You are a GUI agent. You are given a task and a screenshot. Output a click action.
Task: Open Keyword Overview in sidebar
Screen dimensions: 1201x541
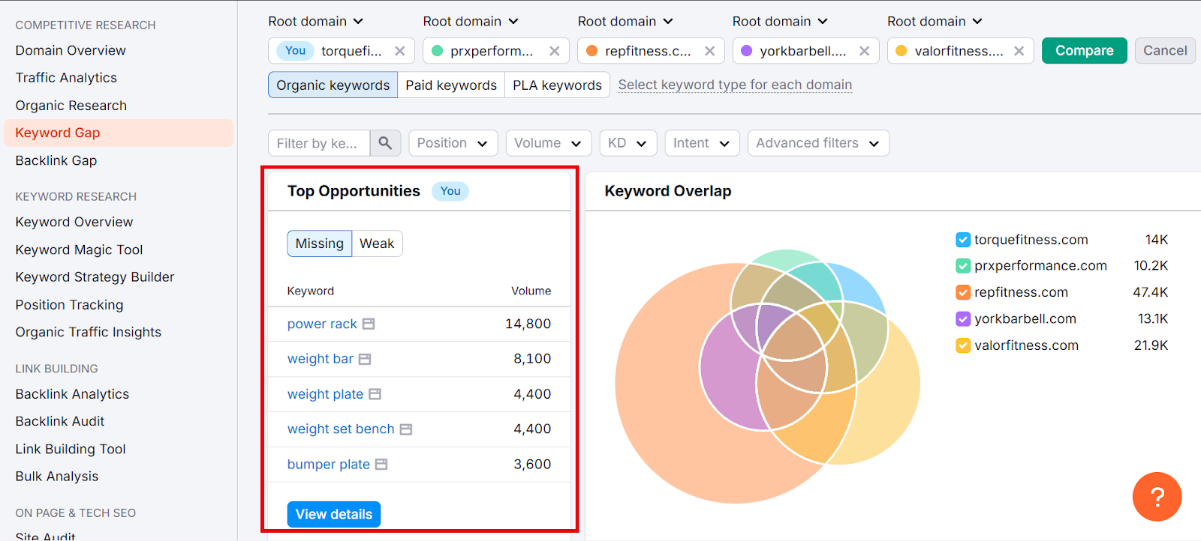(x=74, y=222)
